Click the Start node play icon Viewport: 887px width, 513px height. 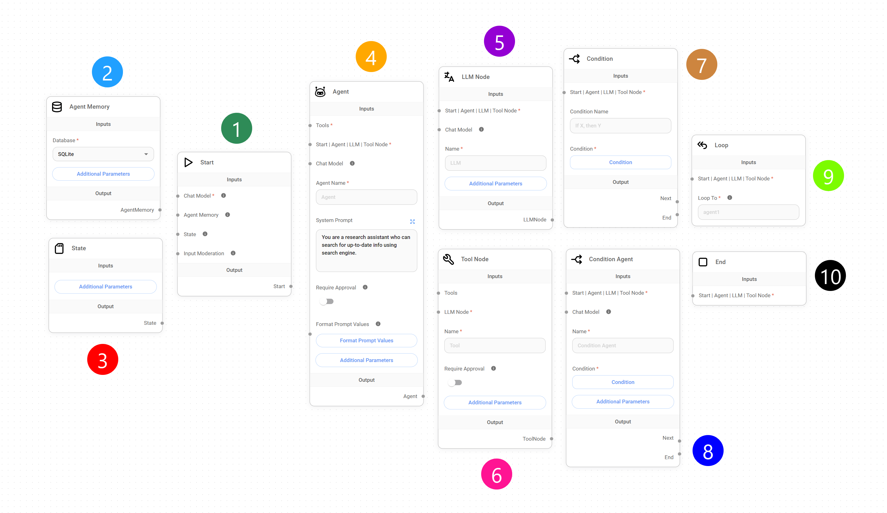(x=188, y=162)
